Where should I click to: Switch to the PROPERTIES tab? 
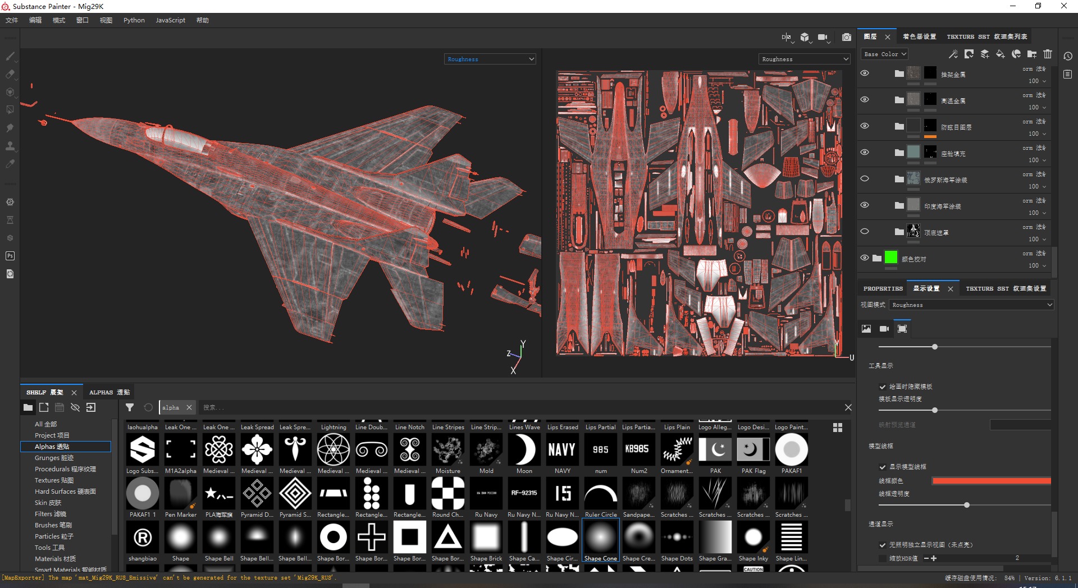(883, 288)
